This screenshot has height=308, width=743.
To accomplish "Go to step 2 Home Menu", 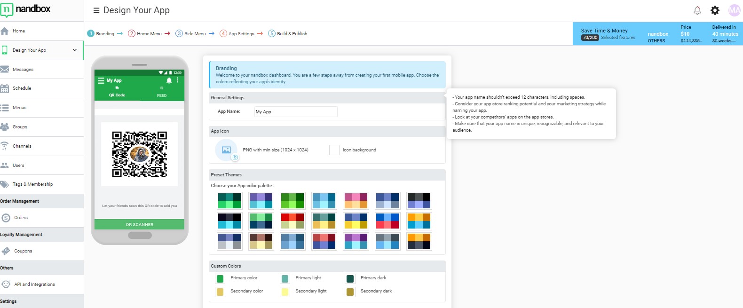I will [145, 33].
